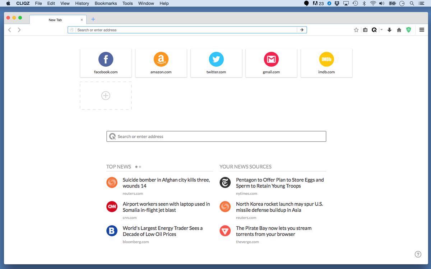This screenshot has height=269, width=431.
Task: Open the imdb.com speed dial tile
Action: (x=326, y=63)
